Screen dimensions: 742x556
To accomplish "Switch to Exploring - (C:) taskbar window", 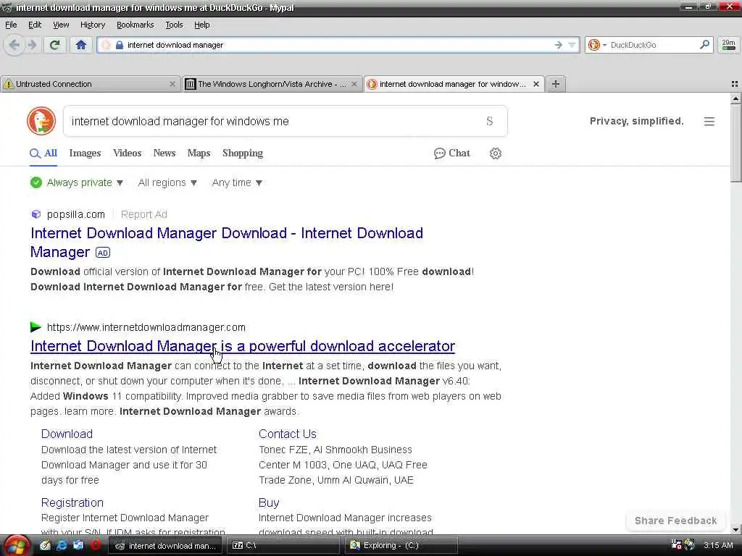I will coord(401,545).
